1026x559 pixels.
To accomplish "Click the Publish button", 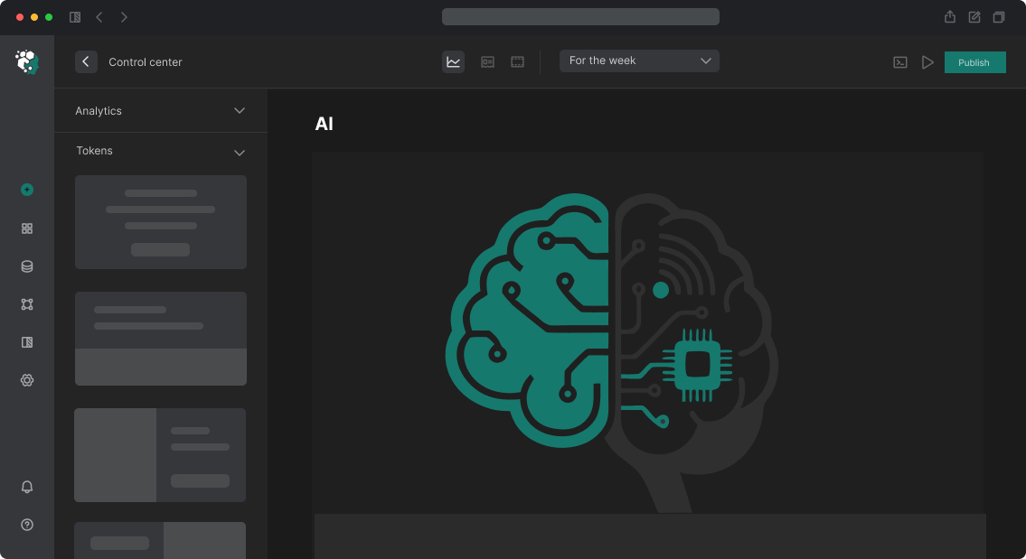I will tap(974, 62).
